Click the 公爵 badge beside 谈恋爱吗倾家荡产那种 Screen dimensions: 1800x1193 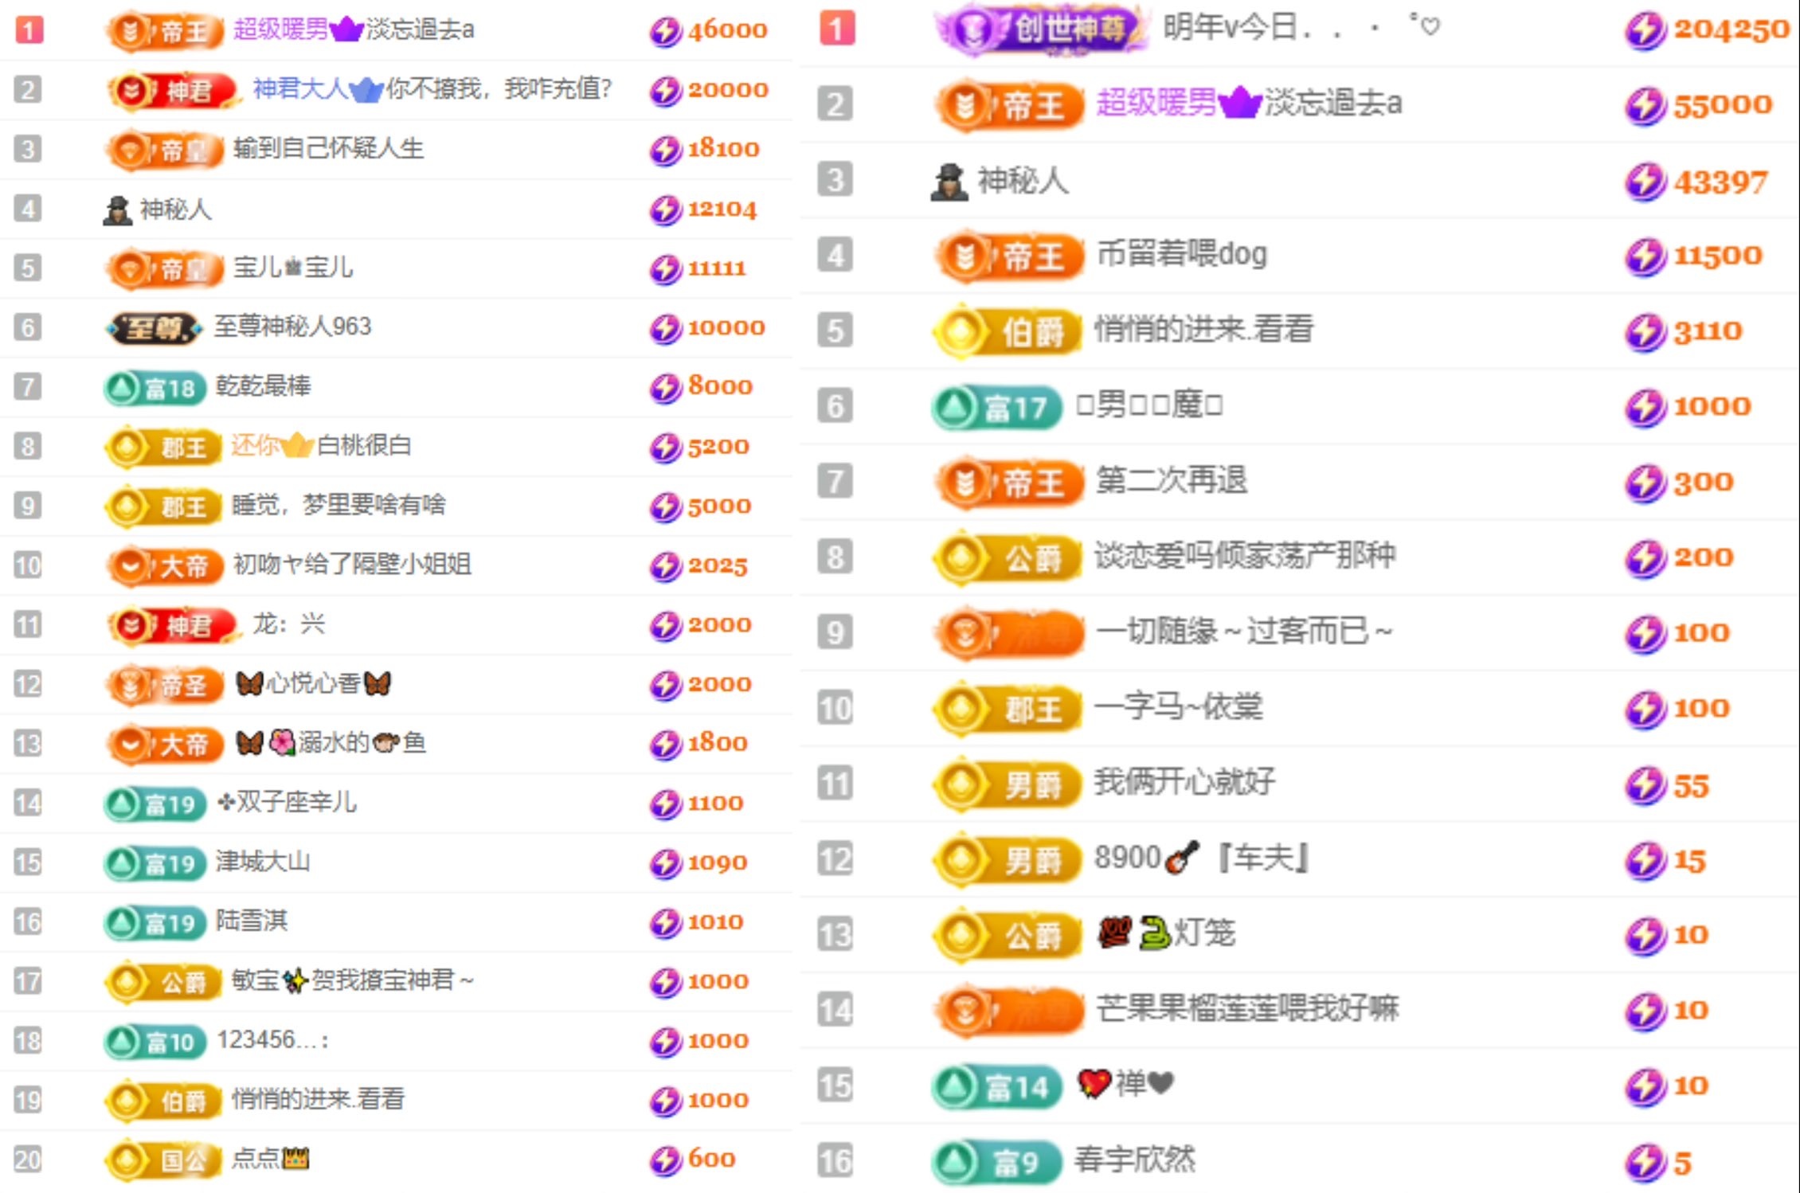coord(1008,557)
